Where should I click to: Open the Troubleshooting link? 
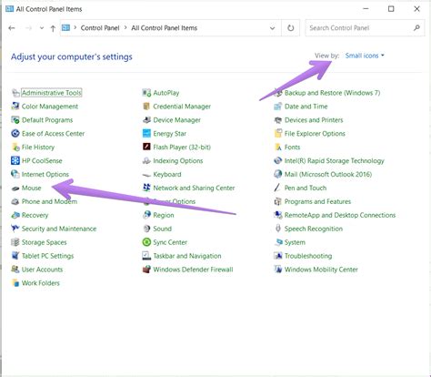tap(308, 256)
